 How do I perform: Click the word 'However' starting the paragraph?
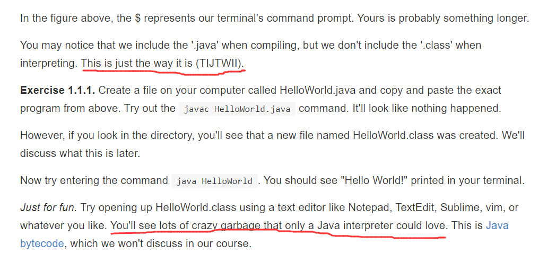tap(41, 135)
